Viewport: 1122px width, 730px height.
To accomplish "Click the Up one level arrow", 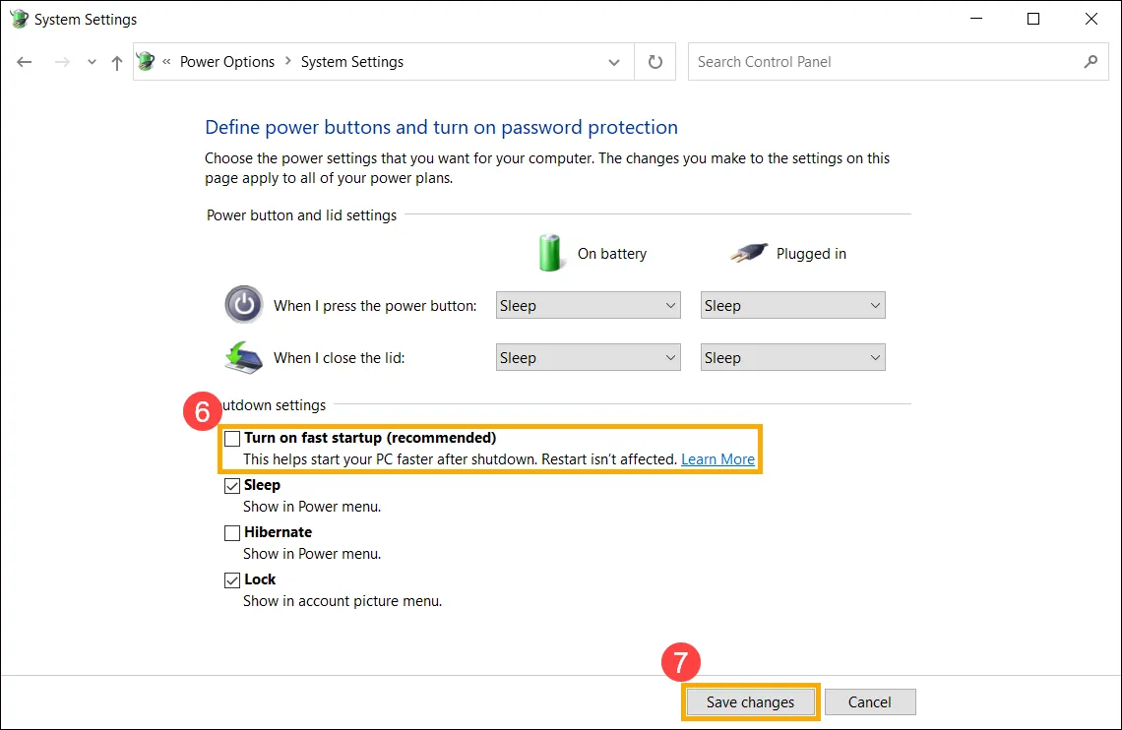I will [115, 61].
